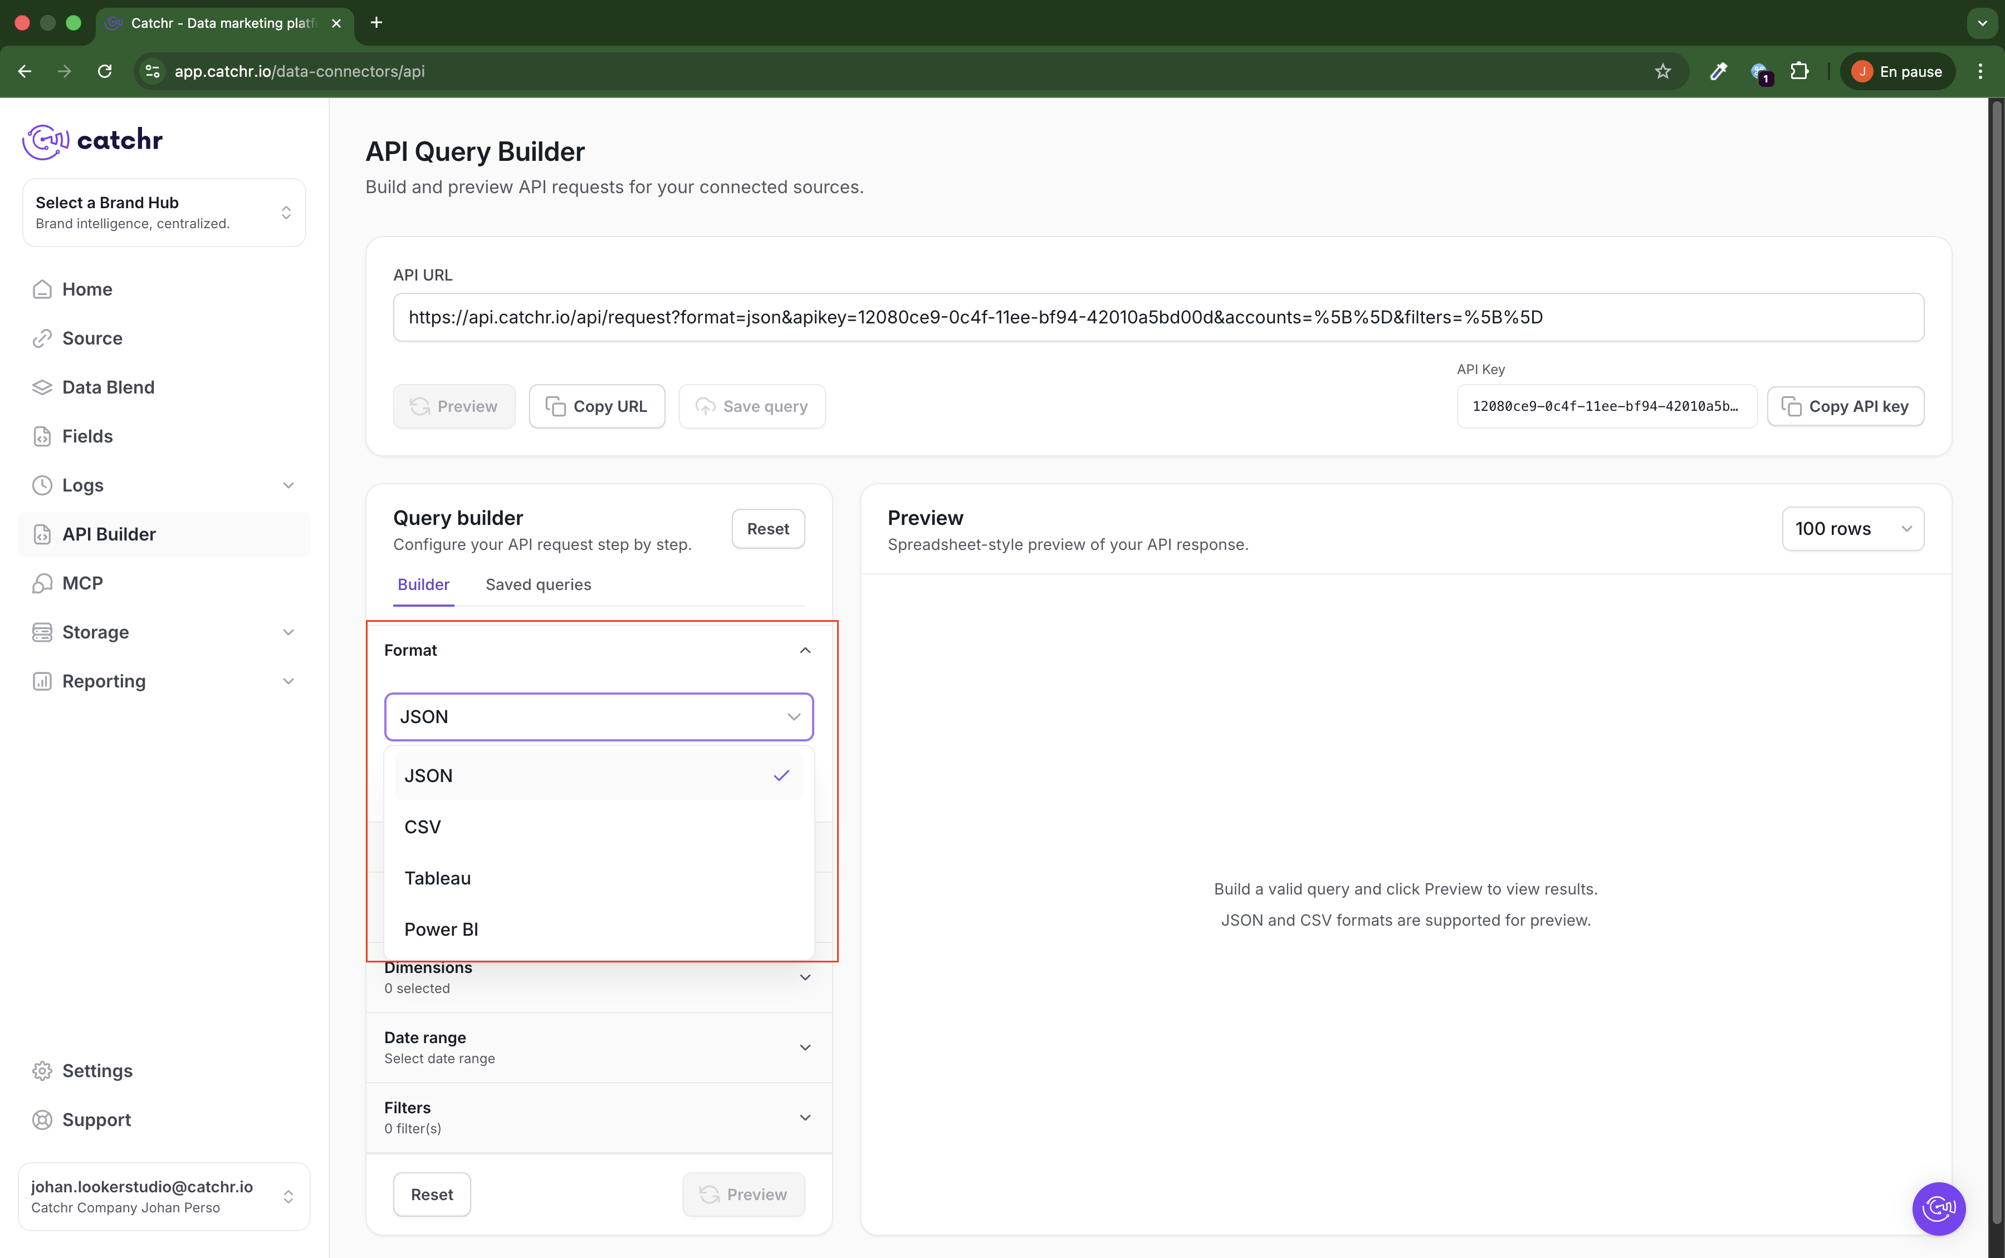Click the API URL text field
Image resolution: width=2005 pixels, height=1258 pixels.
(1158, 317)
